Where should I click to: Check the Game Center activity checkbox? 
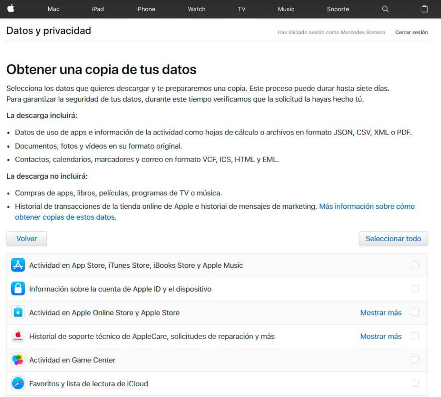click(x=415, y=359)
